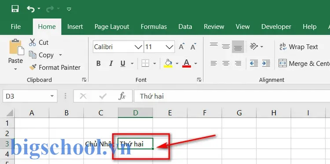
Task: Click the Increase Indent icon
Action: 266,63
